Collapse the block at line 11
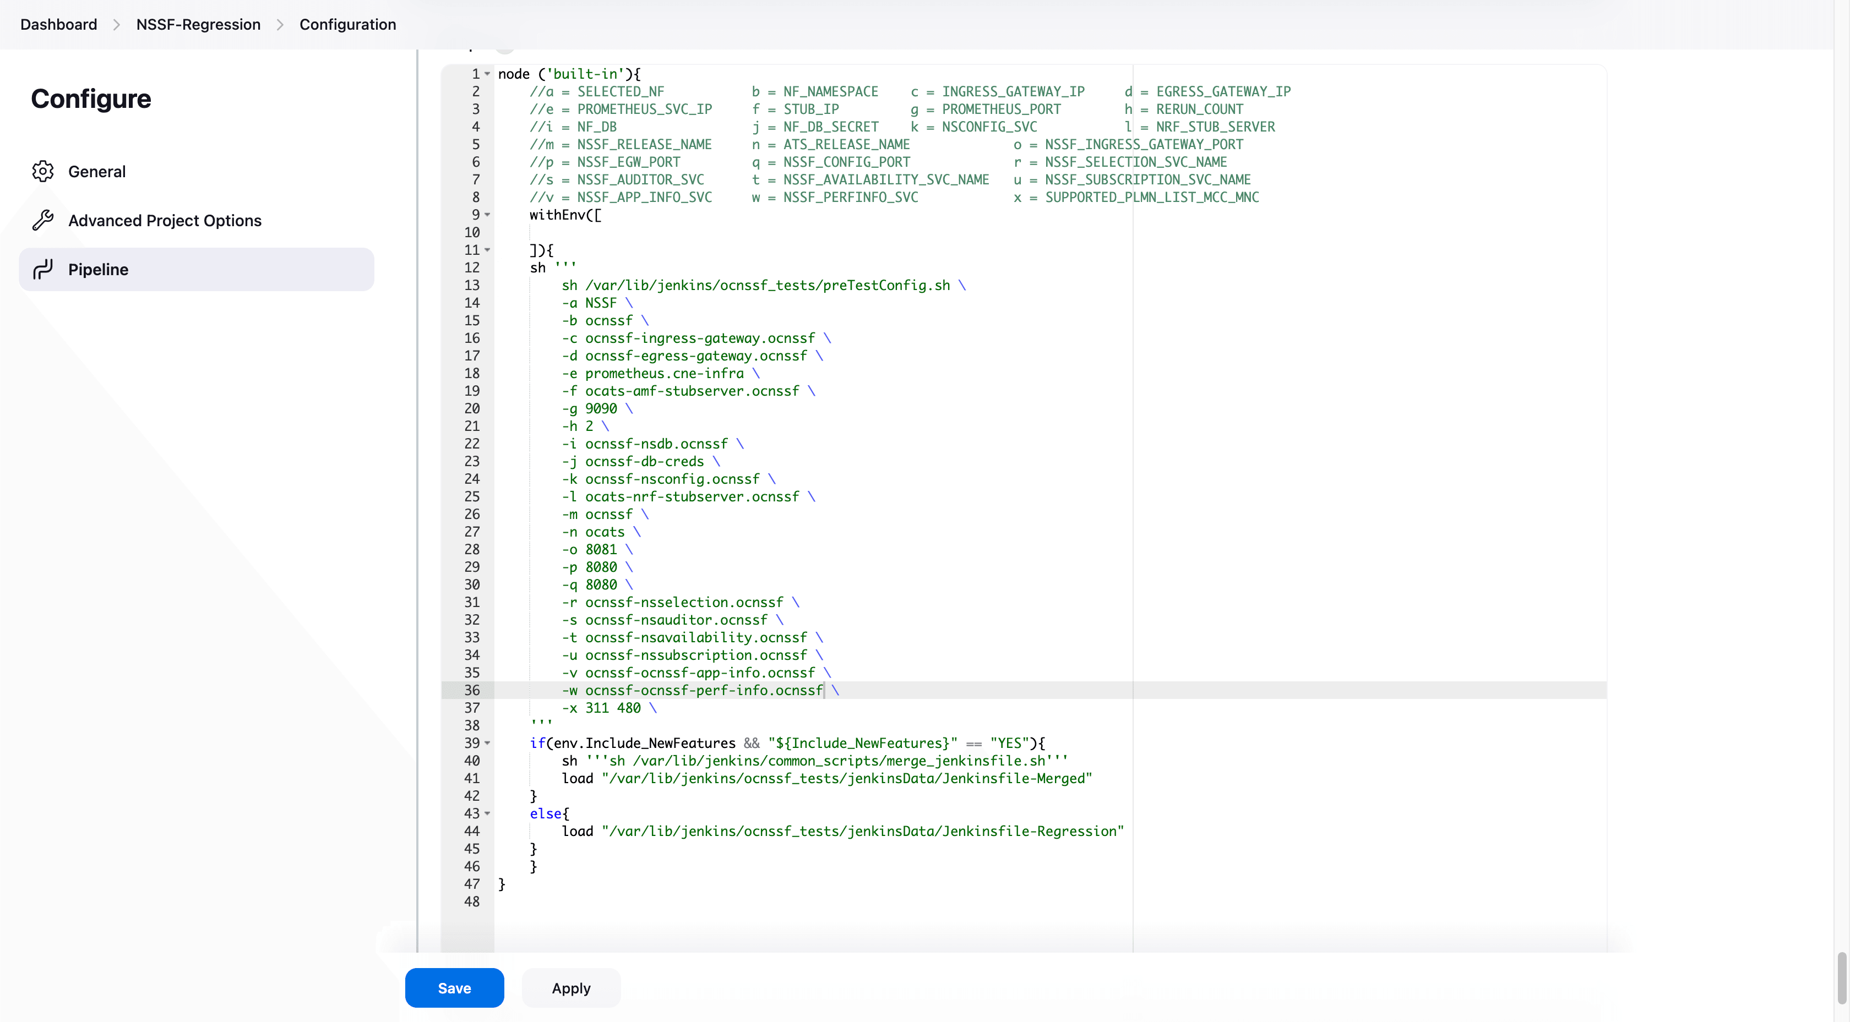This screenshot has width=1850, height=1022. (x=487, y=250)
